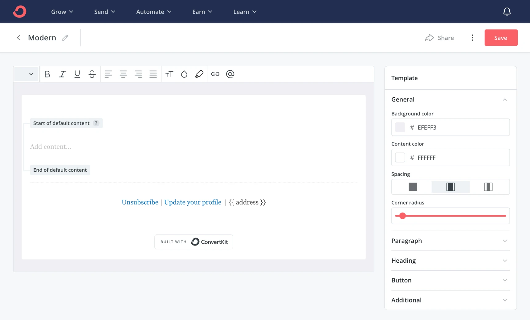The width and height of the screenshot is (530, 320).
Task: Open the Automate menu
Action: 153,12
